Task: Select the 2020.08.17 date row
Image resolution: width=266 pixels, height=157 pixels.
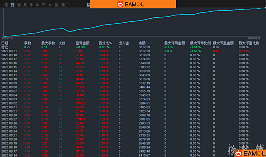Action: point(9,151)
